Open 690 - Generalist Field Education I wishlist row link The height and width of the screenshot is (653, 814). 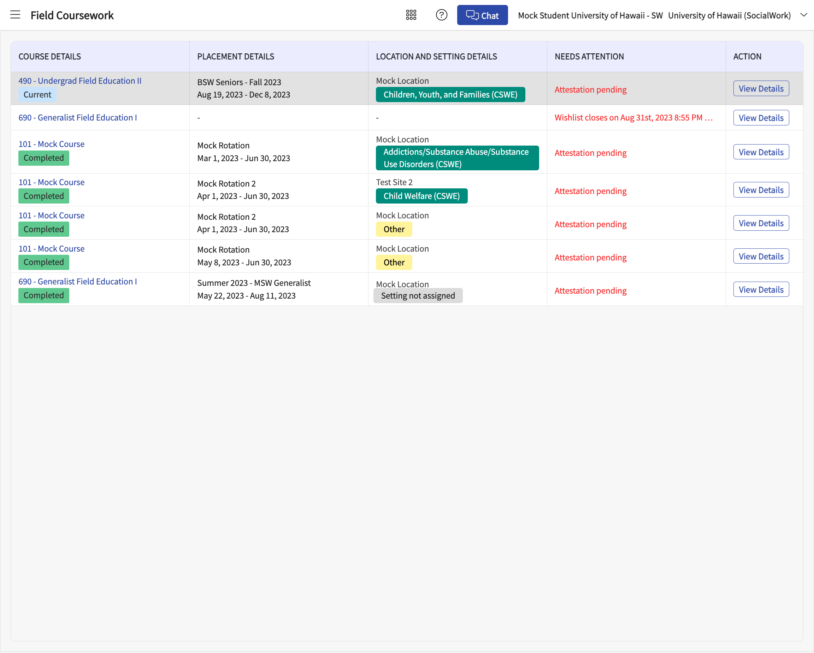click(x=78, y=117)
